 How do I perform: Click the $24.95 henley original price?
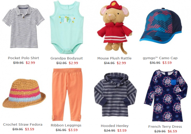110,130
